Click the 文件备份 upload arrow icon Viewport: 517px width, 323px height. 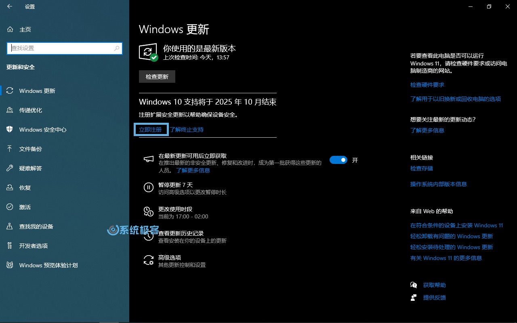point(10,149)
